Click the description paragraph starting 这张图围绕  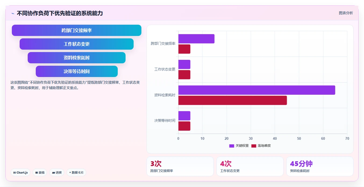pos(75,85)
